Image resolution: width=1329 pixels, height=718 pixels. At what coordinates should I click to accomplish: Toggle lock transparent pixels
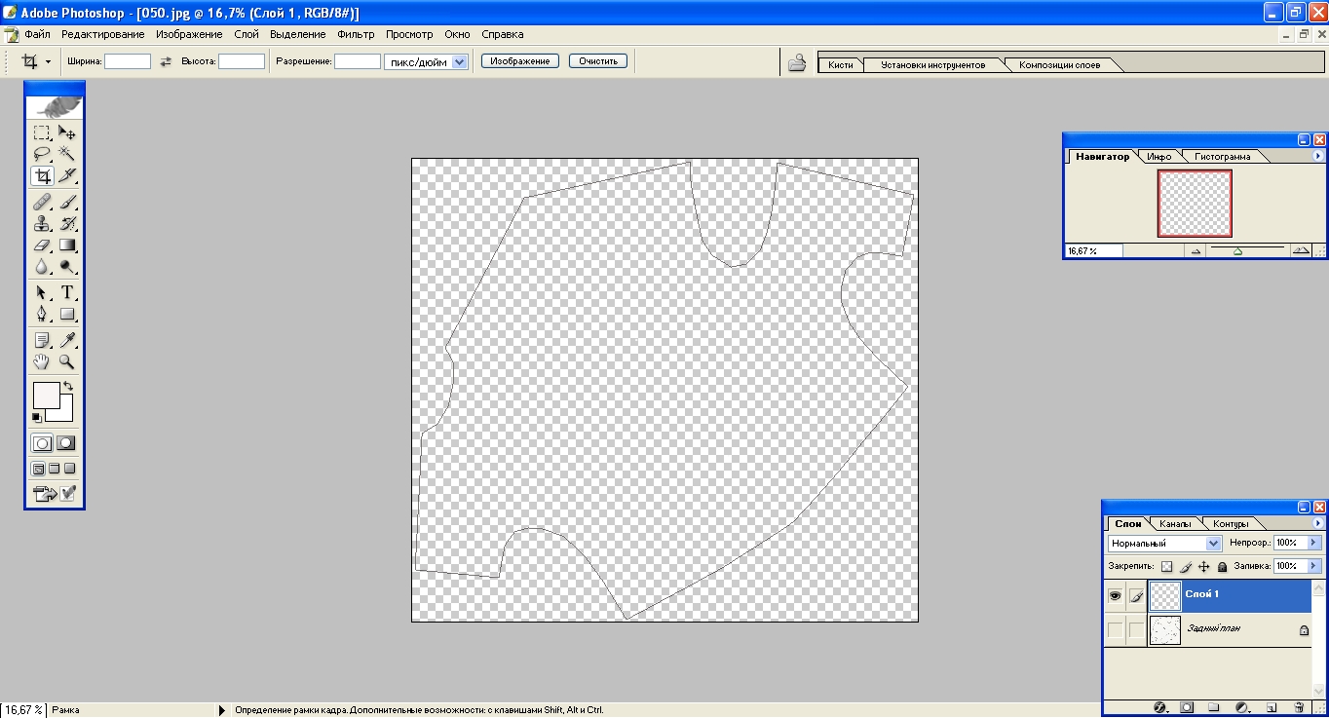click(x=1166, y=566)
